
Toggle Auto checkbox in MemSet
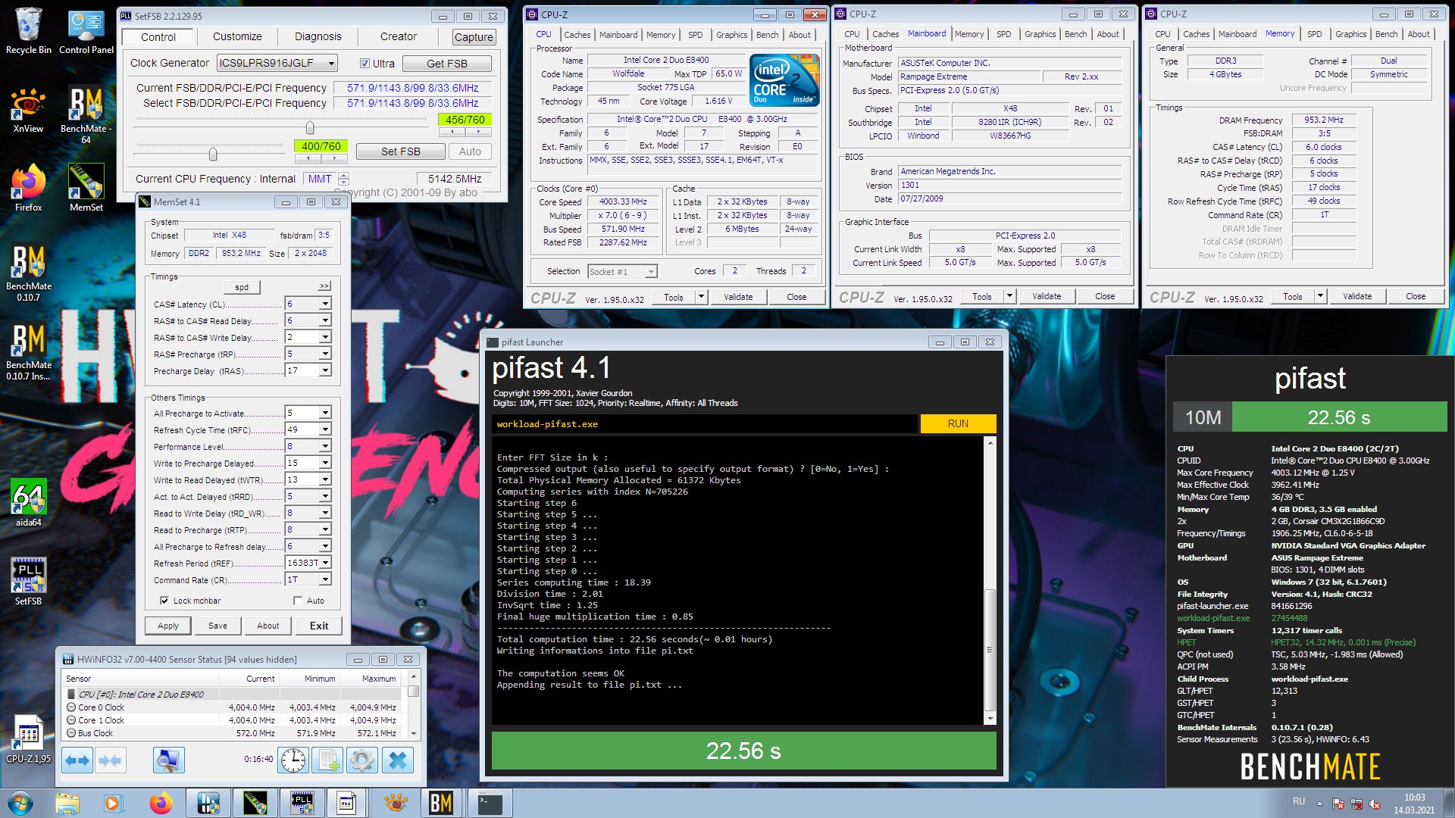pos(298,601)
